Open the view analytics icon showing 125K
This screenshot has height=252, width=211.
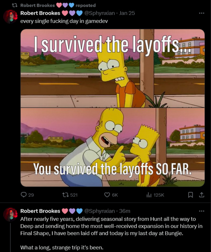click(149, 195)
